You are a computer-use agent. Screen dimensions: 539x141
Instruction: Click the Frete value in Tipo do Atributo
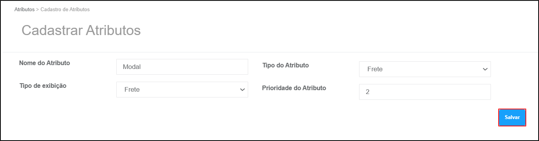tap(375, 69)
